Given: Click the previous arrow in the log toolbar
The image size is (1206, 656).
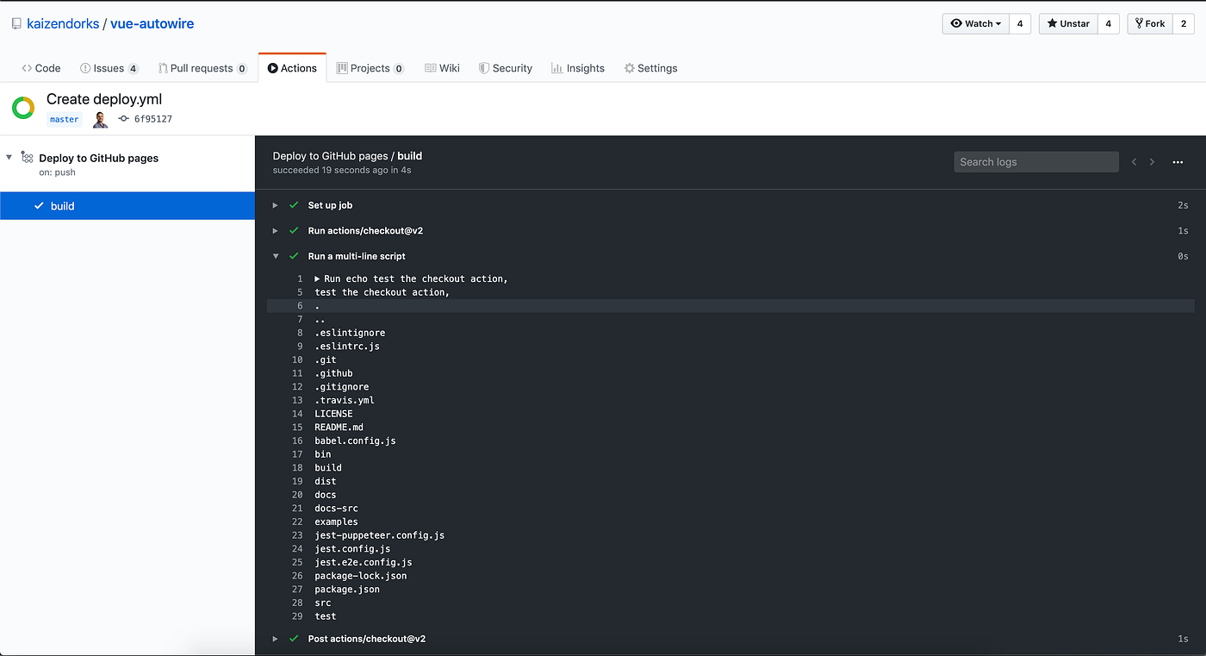Looking at the screenshot, I should tap(1134, 161).
